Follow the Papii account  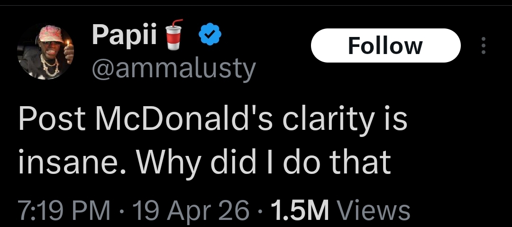click(x=385, y=45)
